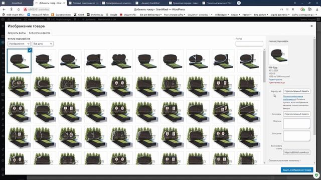Expand the Разное bookmarks folder
The width and height of the screenshot is (321, 180).
tap(247, 14)
